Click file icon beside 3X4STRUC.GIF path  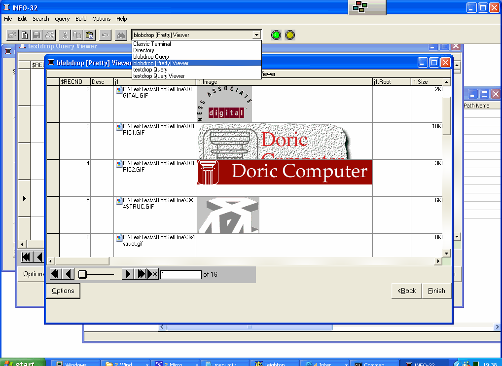point(119,201)
